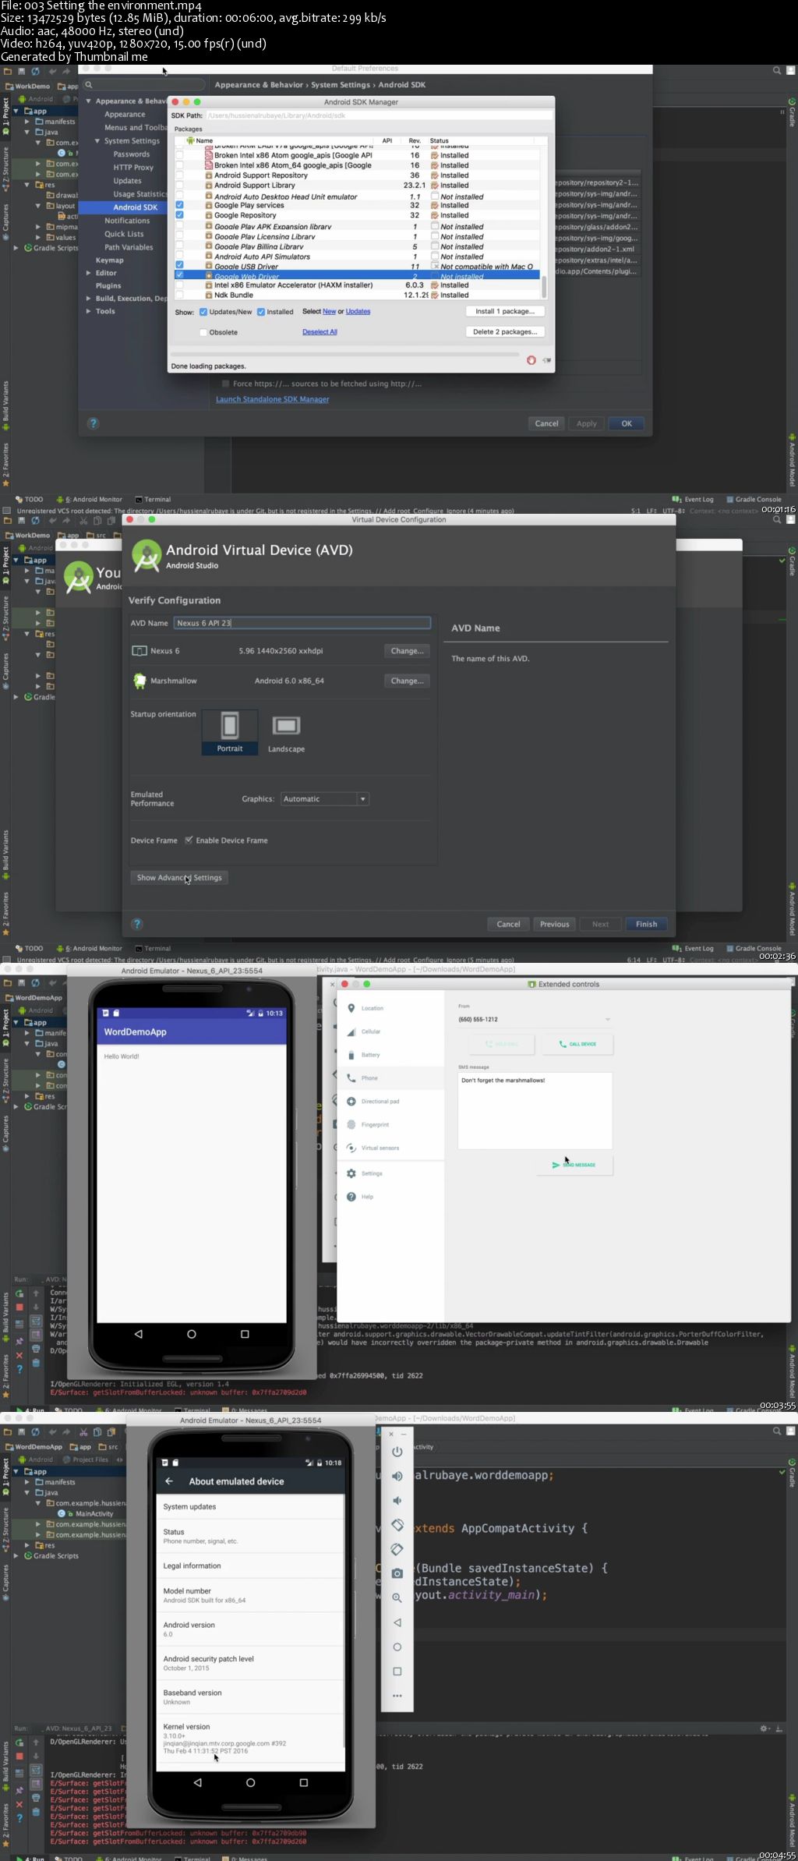
Task: Open Directional pad in Extended controls
Action: click(390, 1102)
